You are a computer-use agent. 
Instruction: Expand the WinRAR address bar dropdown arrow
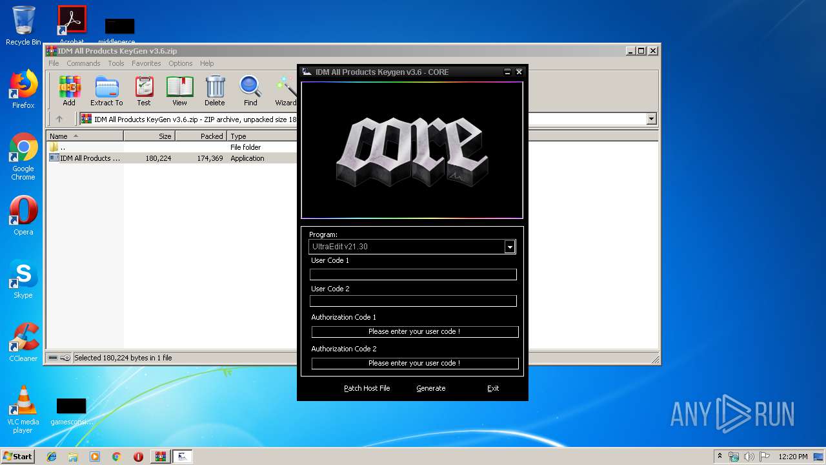(651, 119)
